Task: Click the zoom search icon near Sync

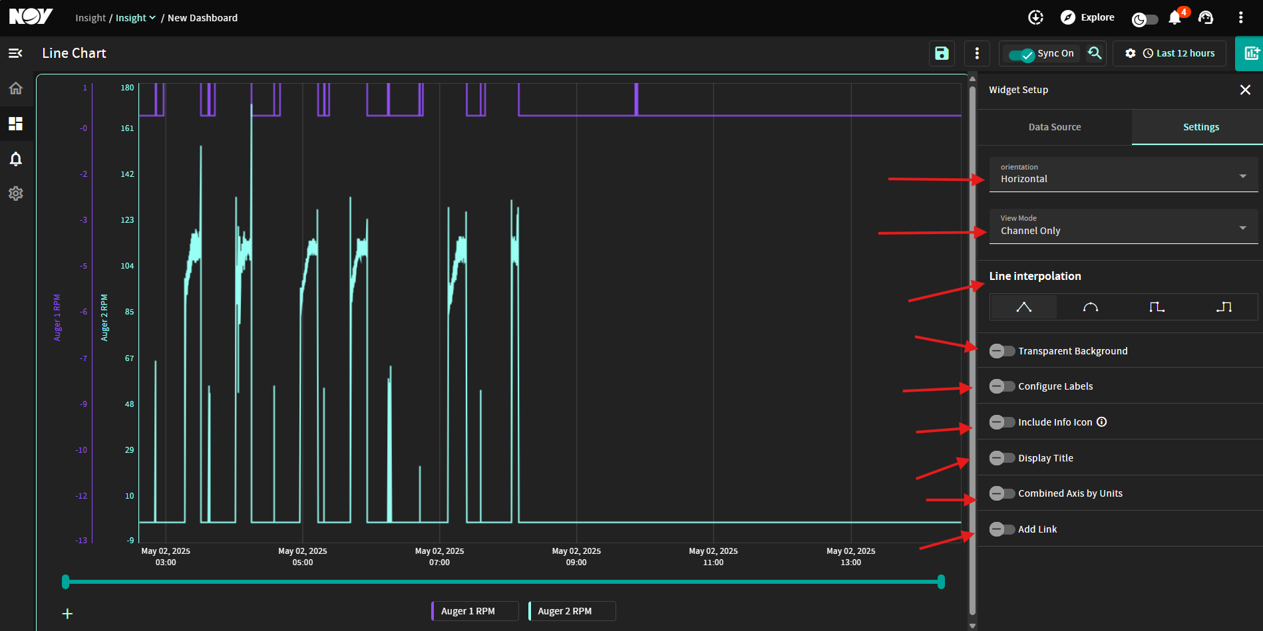Action: tap(1095, 53)
